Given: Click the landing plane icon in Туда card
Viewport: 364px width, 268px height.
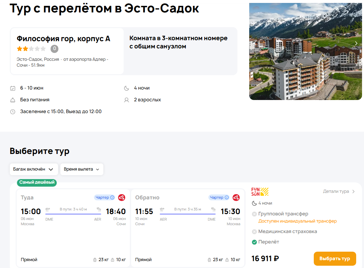Looking at the screenshot, I should (99, 209).
